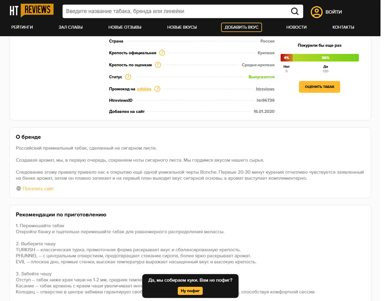Screen dimensions: 385x301
Task: Open the Рейтинги menu item
Action: (x=22, y=27)
